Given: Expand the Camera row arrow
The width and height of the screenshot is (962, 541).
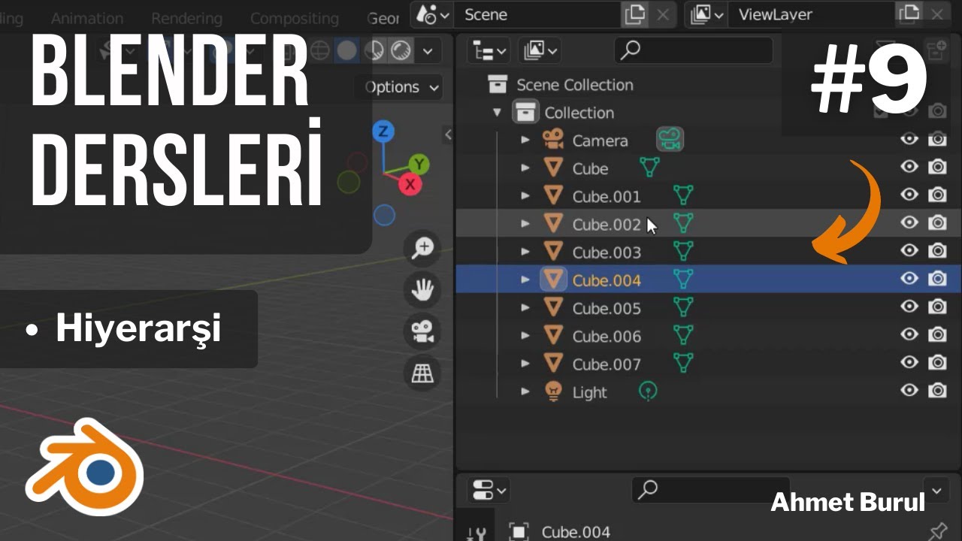Looking at the screenshot, I should pos(525,141).
